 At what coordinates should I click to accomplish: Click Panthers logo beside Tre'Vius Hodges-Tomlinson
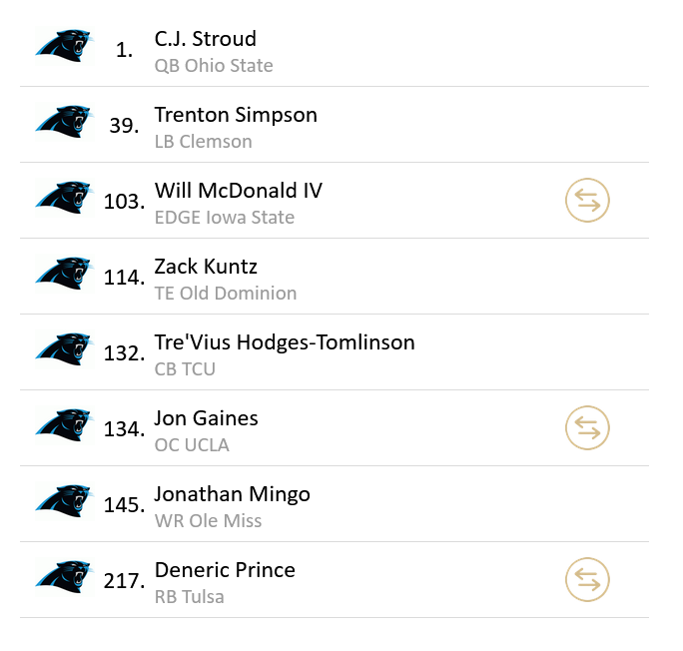tap(65, 349)
